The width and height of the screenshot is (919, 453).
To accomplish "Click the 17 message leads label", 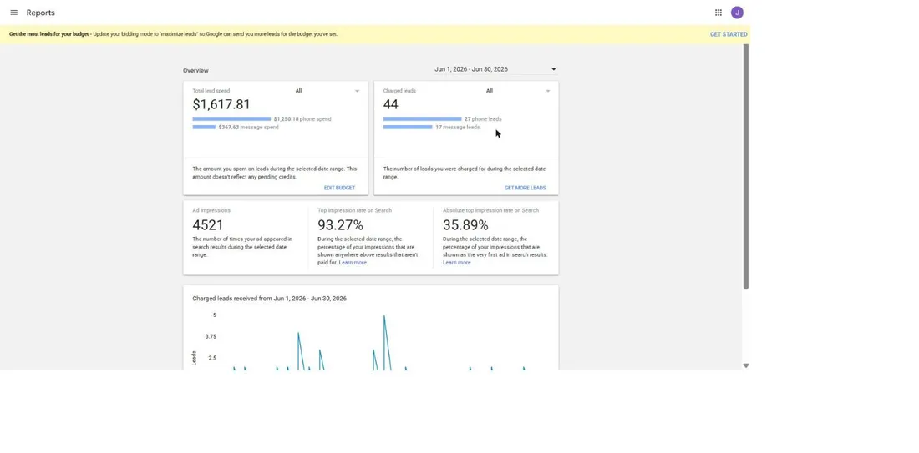I will coord(458,127).
